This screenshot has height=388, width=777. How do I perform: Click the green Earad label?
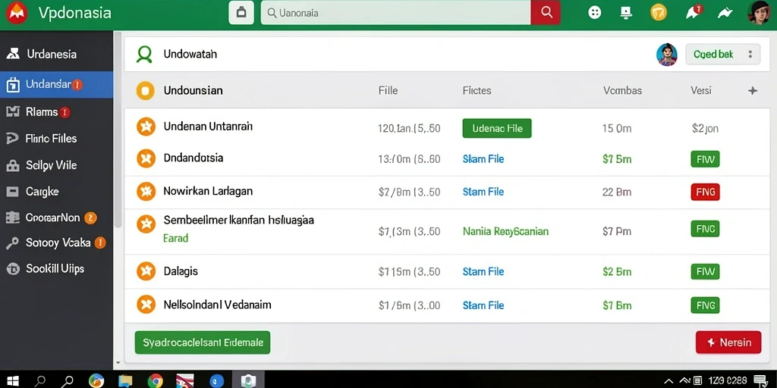tap(175, 238)
